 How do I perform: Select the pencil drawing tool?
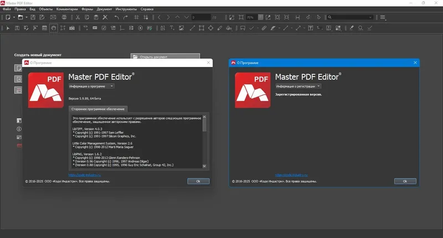[220, 28]
